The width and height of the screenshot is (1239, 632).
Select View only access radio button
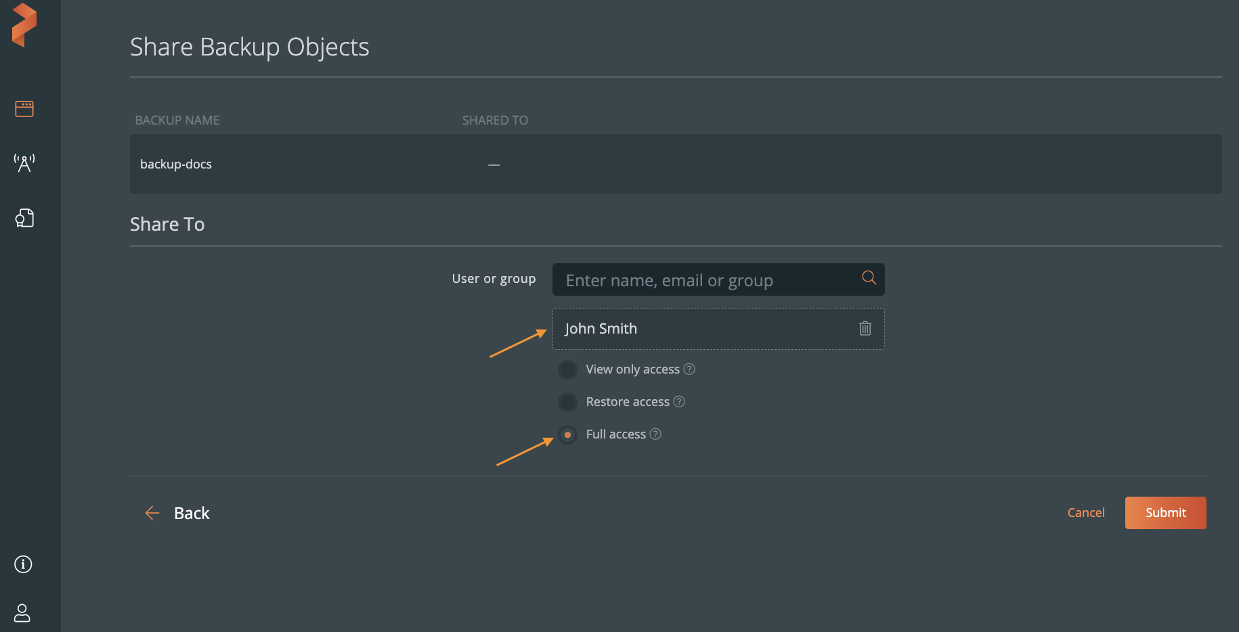pyautogui.click(x=567, y=369)
